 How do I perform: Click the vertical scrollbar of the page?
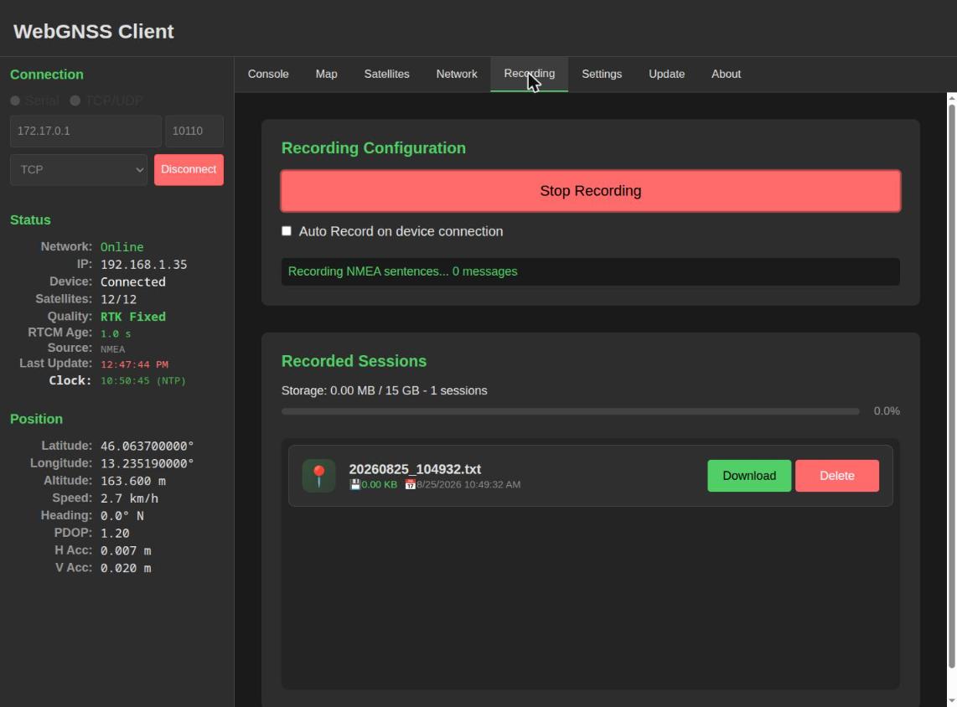[951, 384]
